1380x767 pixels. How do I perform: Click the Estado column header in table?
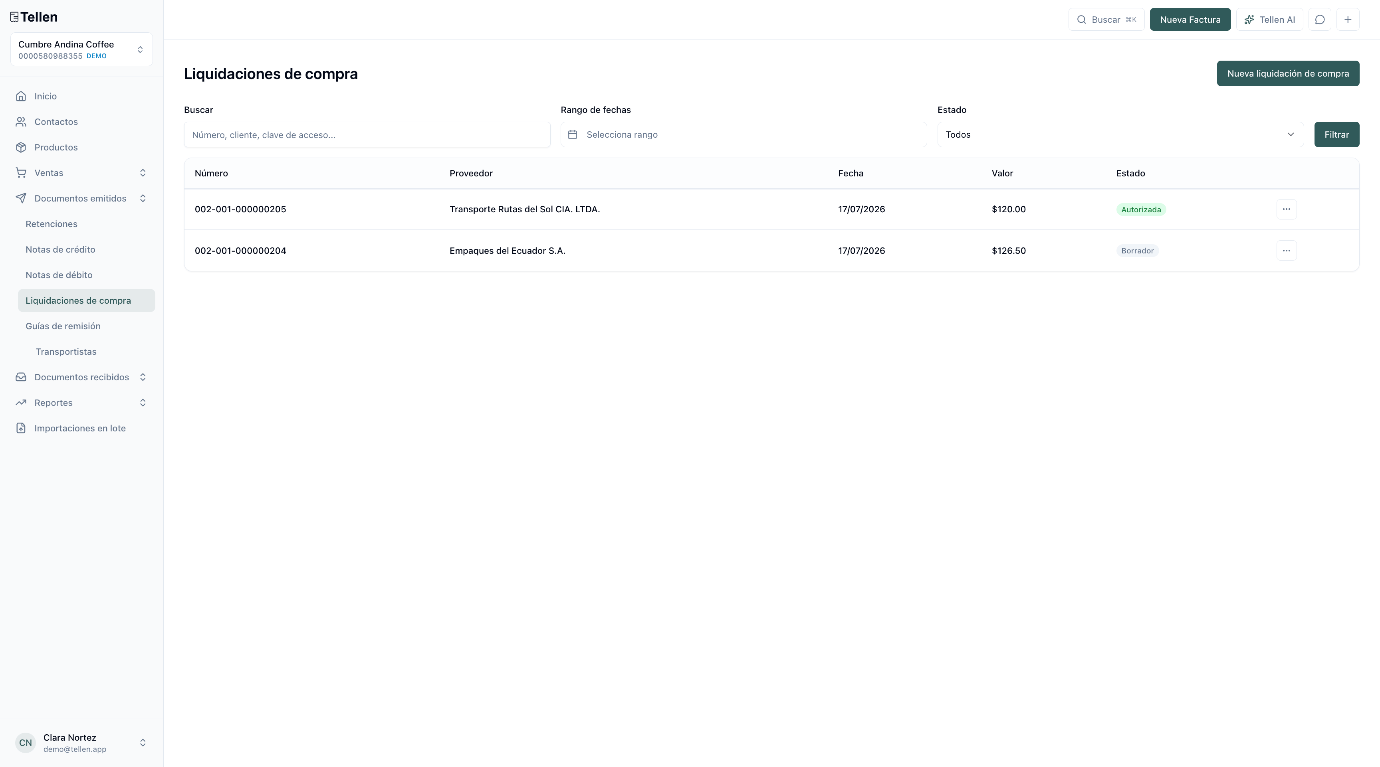point(1130,174)
